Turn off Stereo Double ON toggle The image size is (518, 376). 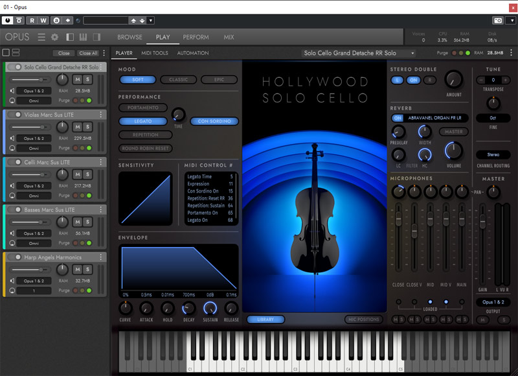point(413,80)
